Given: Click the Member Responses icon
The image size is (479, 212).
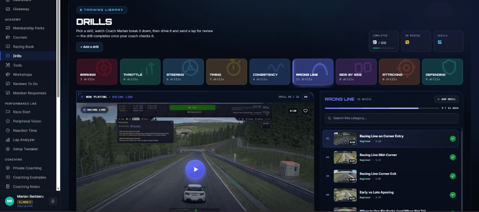Looking at the screenshot, I should (x=8, y=93).
